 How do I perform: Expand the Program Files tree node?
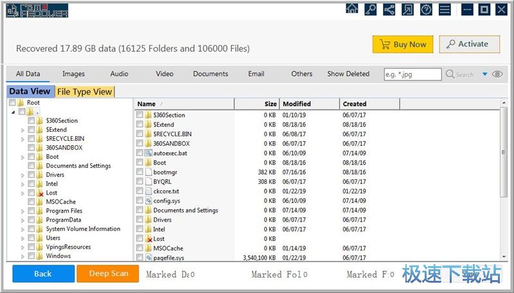click(x=23, y=211)
